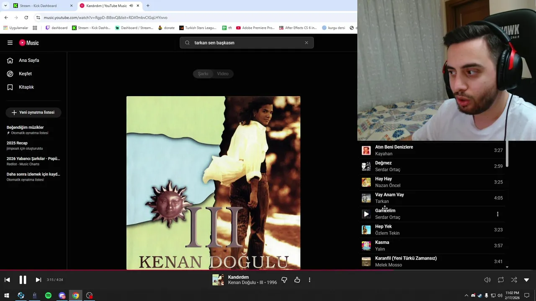Play Atın Beni Denizlere by Kayahan
This screenshot has height=301, width=536.
(433, 150)
